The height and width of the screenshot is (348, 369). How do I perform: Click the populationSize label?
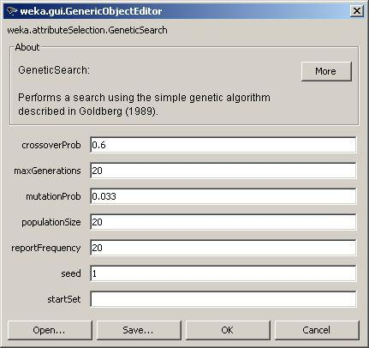pyautogui.click(x=51, y=222)
